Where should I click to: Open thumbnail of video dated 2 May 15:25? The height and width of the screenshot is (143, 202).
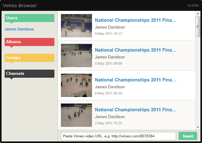[76, 115]
